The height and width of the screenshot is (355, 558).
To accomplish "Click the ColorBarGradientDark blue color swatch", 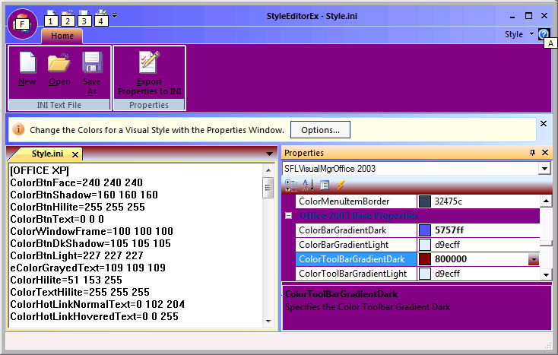I will [x=425, y=230].
